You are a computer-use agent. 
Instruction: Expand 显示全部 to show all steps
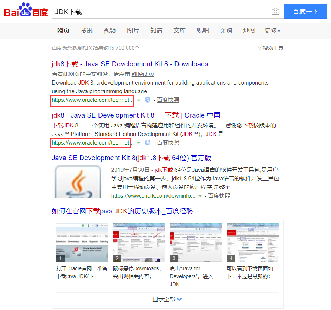pyautogui.click(x=167, y=299)
